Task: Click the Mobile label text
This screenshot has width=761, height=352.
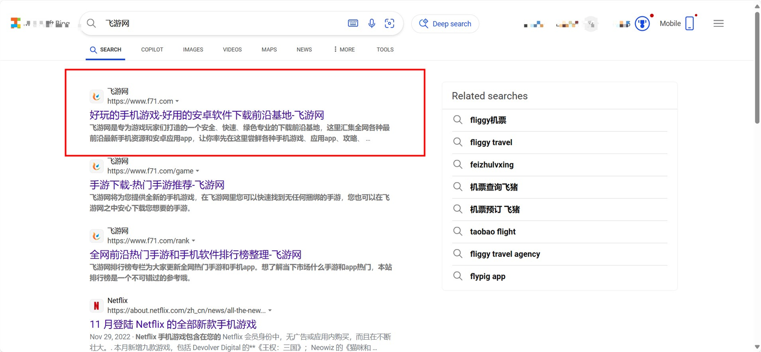Action: tap(670, 23)
